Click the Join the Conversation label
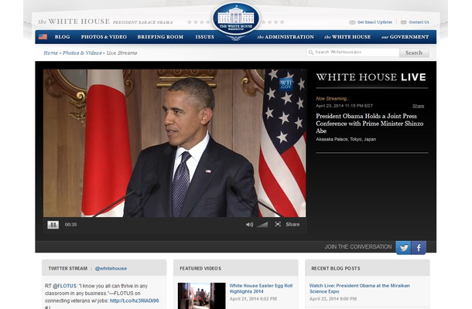This screenshot has width=472, height=309. pos(358,246)
